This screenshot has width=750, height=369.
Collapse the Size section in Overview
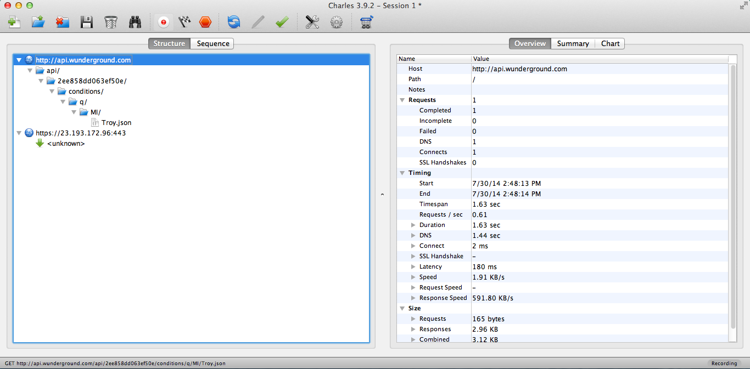pos(402,309)
